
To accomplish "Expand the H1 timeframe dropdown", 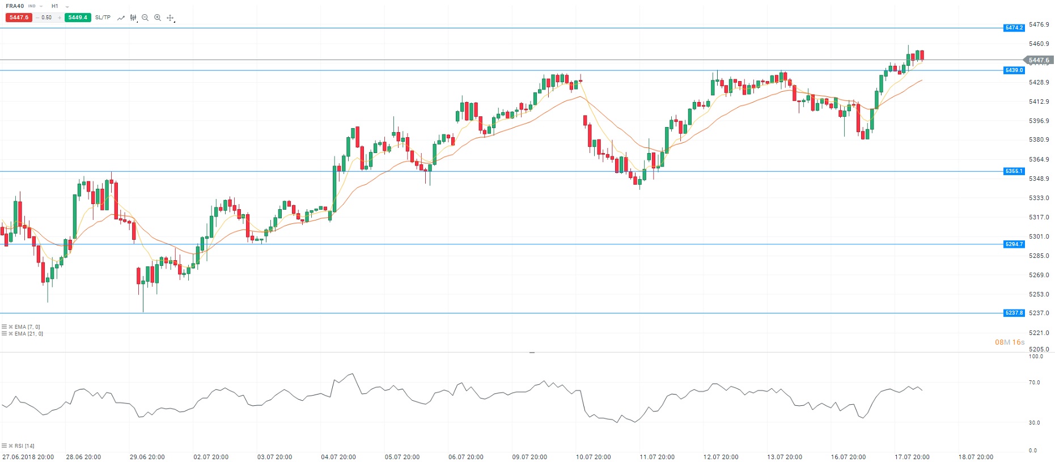I will (x=67, y=7).
